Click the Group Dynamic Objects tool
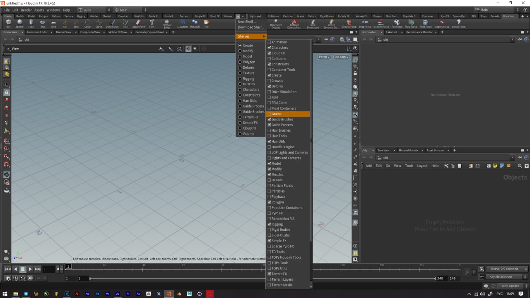This screenshot has height=298, width=530. point(331,24)
